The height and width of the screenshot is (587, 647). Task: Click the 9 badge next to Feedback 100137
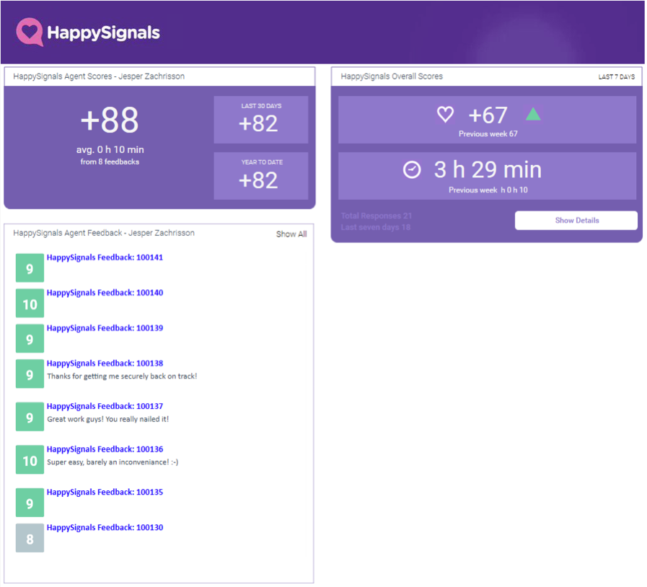[29, 416]
